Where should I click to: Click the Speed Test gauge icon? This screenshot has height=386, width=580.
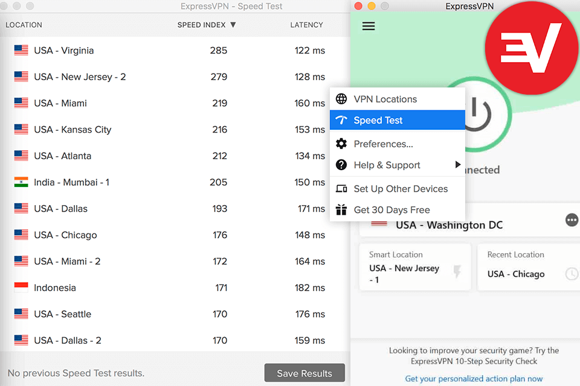341,120
